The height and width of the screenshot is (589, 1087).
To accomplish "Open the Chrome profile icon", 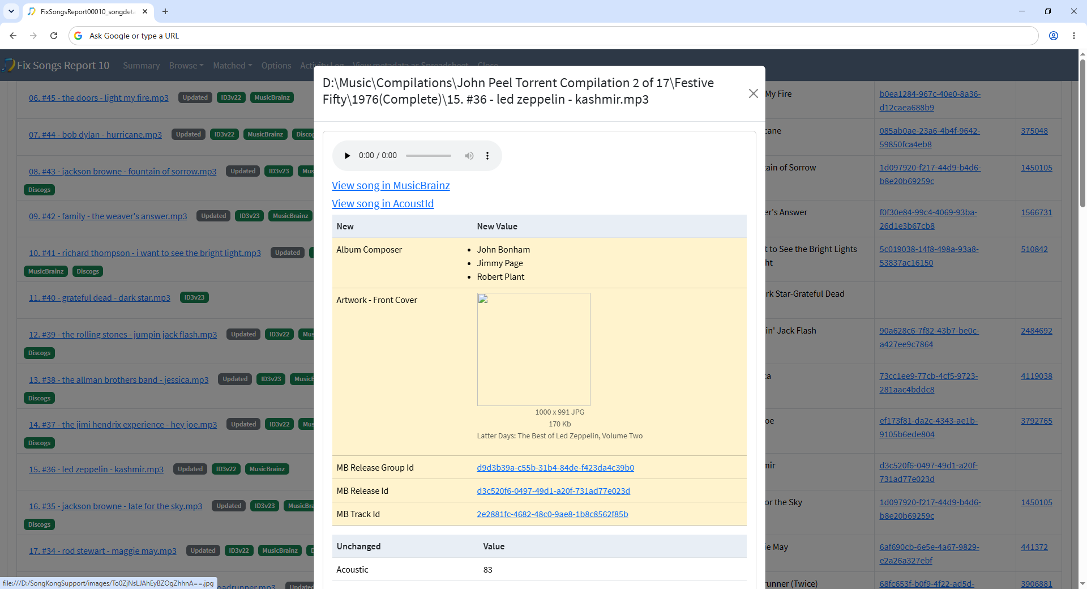I will [1054, 36].
